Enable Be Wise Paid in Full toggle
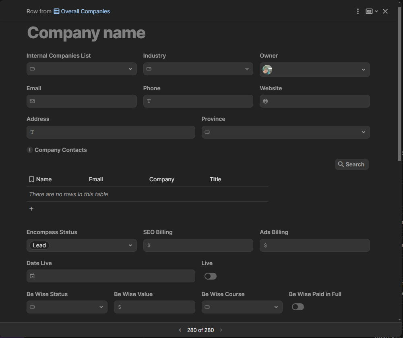This screenshot has height=338, width=403. 298,307
